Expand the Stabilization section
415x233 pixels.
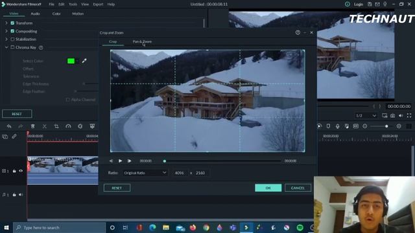6,39
